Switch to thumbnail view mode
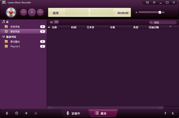 [x=56, y=22]
